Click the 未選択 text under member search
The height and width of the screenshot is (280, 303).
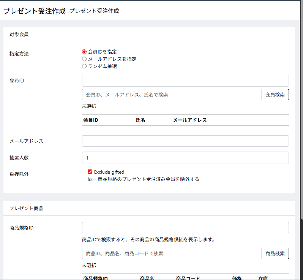click(x=89, y=106)
